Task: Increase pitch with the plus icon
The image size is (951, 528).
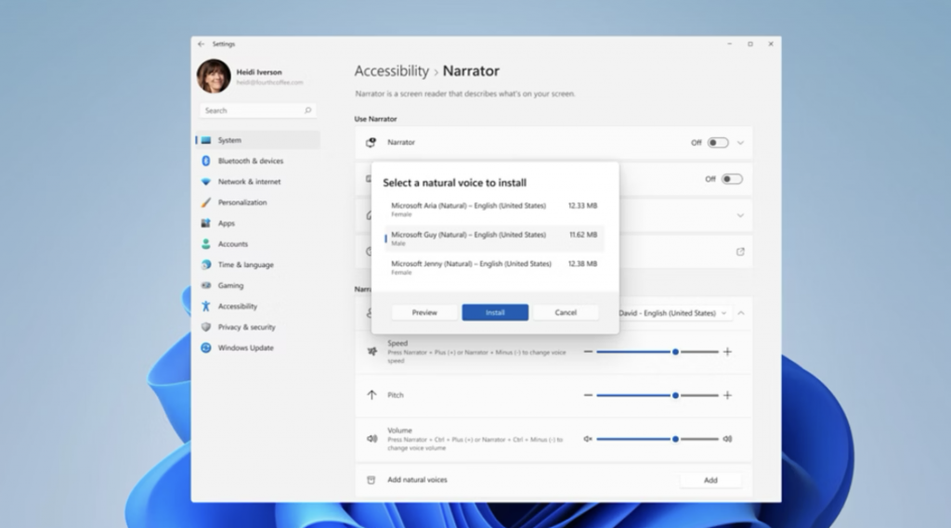Action: pos(727,395)
